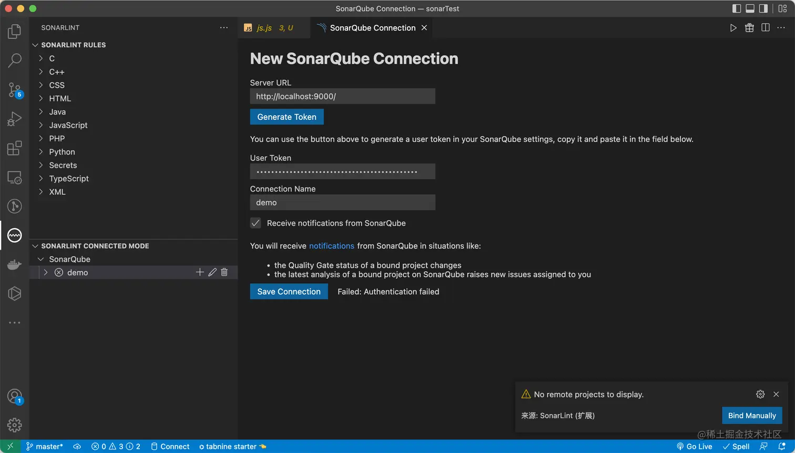The height and width of the screenshot is (453, 795).
Task: Open remote window indicator in status bar
Action: (x=10, y=446)
